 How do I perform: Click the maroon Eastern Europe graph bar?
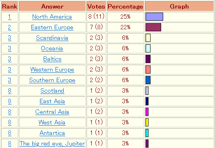point(153,27)
